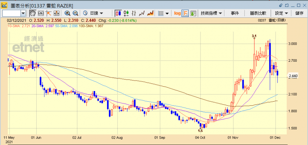Toggle the chart legend display button
Image resolution: width=308 pixels, height=145 pixels.
(185, 13)
